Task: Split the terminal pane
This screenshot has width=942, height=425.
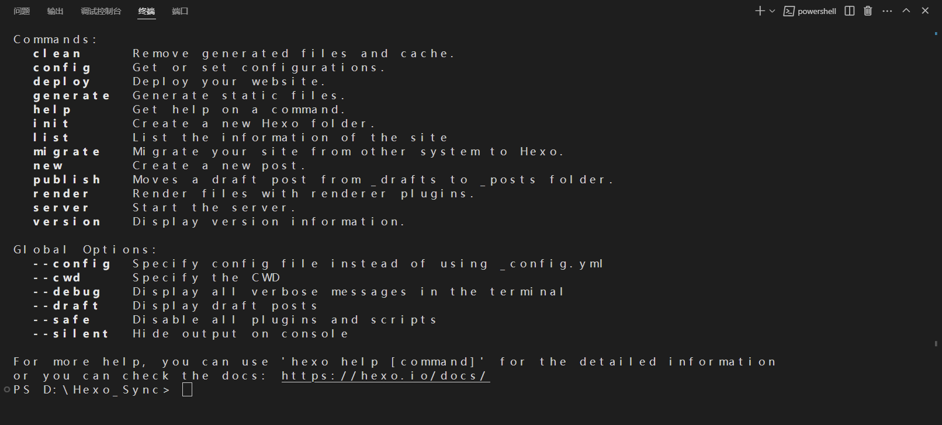Action: click(x=850, y=11)
